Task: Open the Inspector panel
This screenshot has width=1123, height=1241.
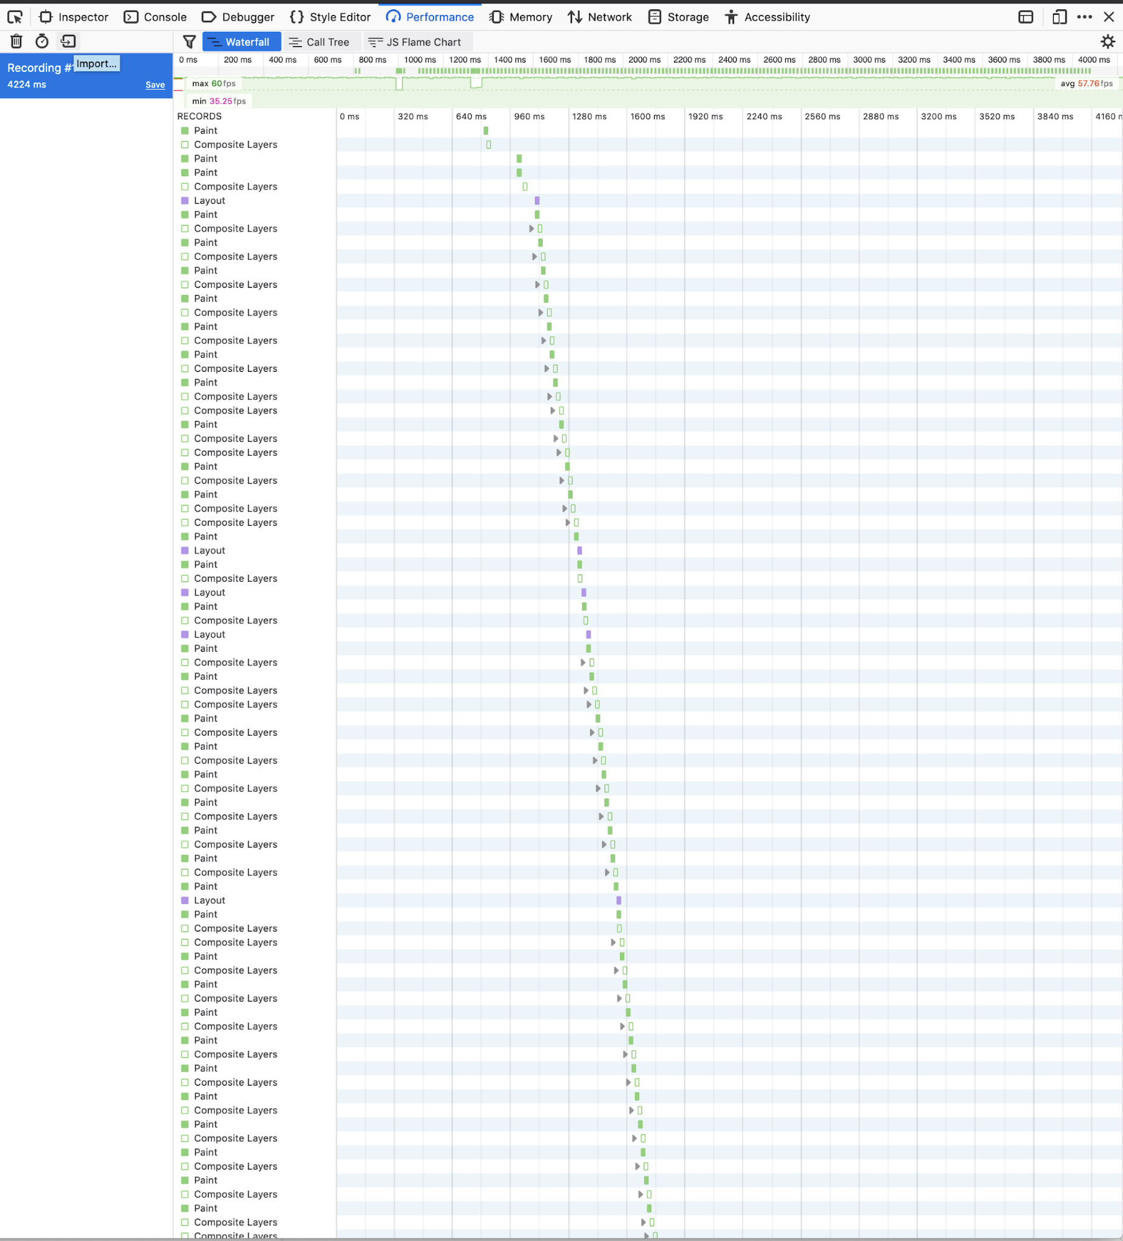Action: [74, 17]
